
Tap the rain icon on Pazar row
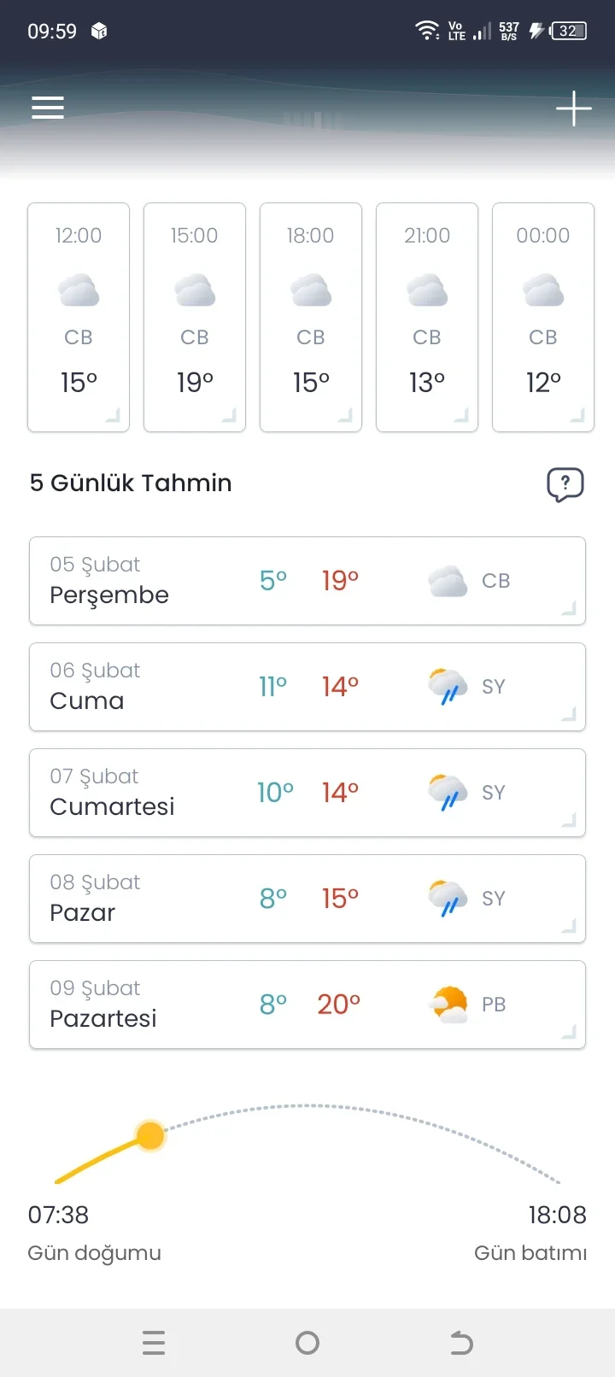click(448, 899)
